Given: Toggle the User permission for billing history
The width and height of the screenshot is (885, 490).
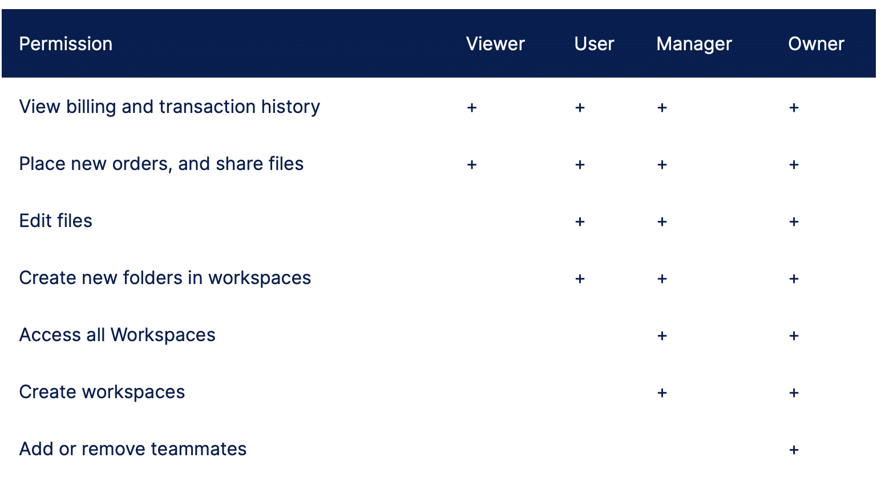Looking at the screenshot, I should point(580,107).
